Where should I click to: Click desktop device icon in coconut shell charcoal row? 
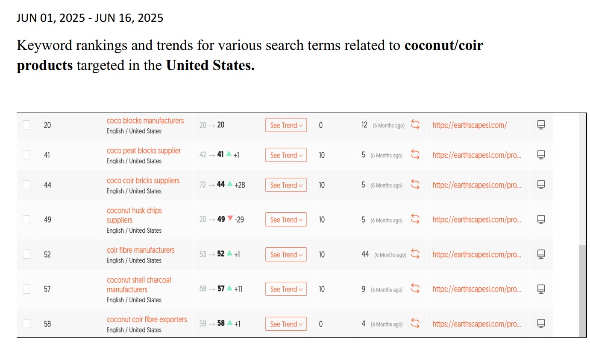541,289
